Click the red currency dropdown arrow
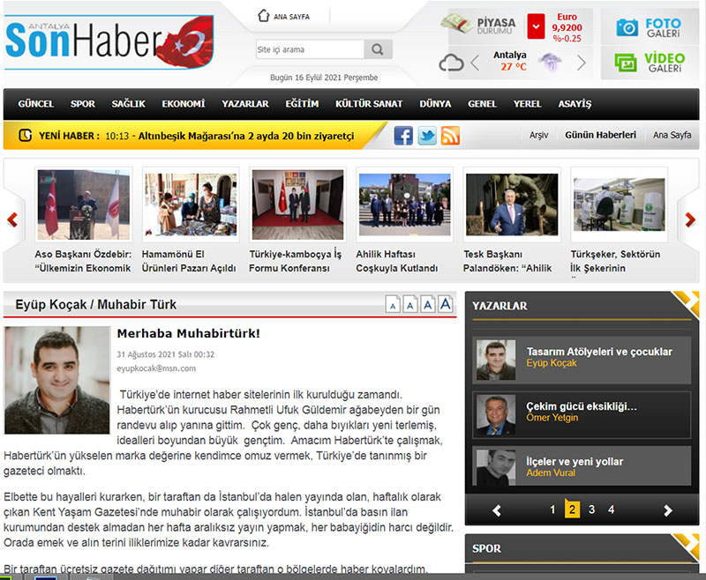This screenshot has height=580, width=706. tap(536, 26)
